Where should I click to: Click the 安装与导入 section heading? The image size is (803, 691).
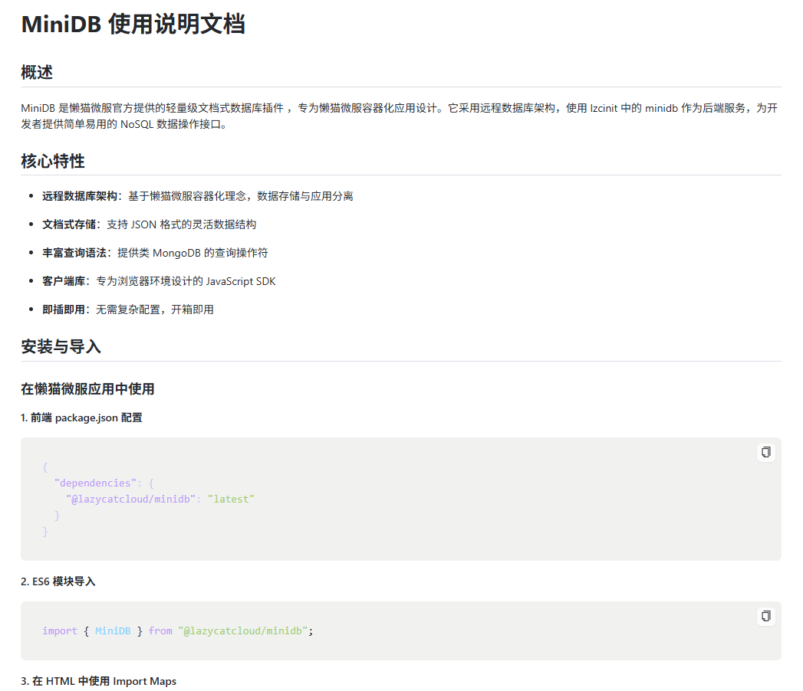[x=61, y=347]
